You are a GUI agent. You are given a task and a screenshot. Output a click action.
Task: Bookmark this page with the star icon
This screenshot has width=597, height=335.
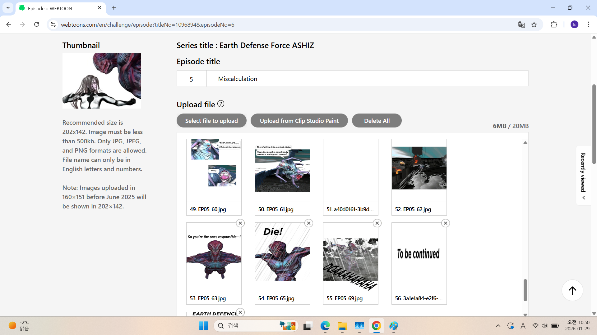coord(534,25)
